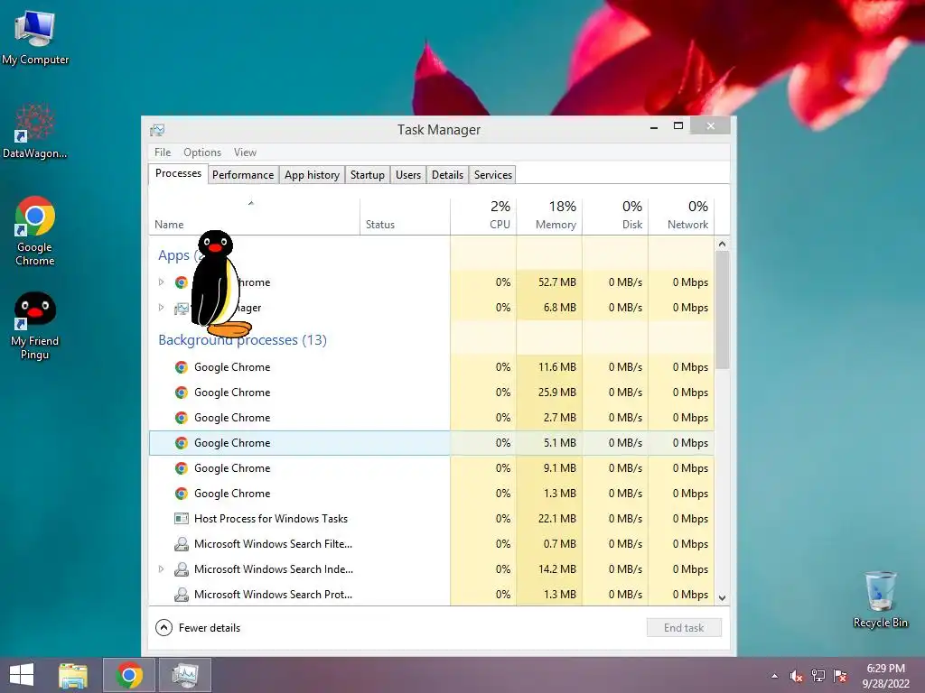Collapse with the Fewer details button

tap(198, 628)
